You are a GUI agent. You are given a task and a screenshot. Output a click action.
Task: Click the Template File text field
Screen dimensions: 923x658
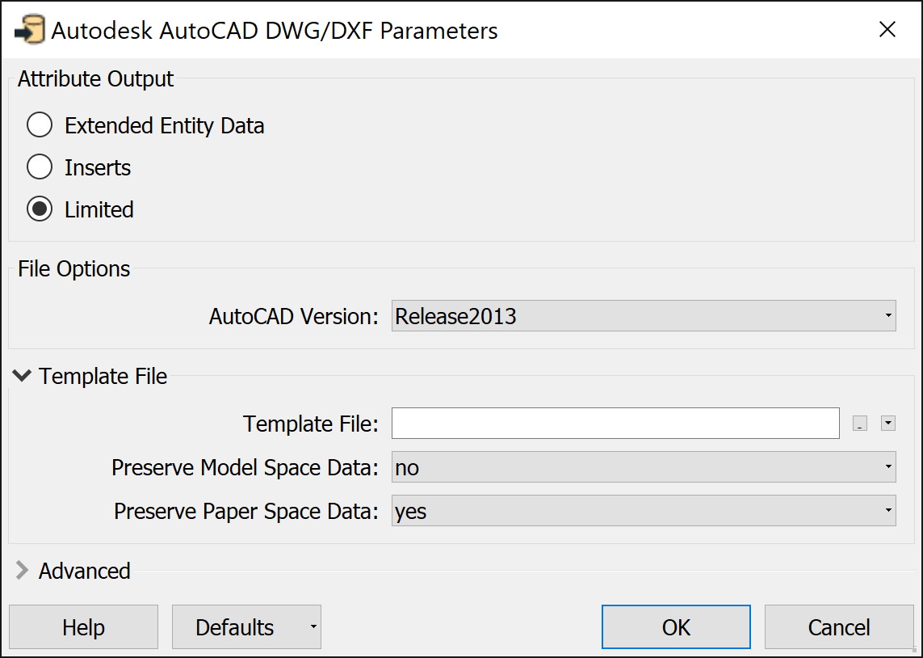tap(615, 424)
